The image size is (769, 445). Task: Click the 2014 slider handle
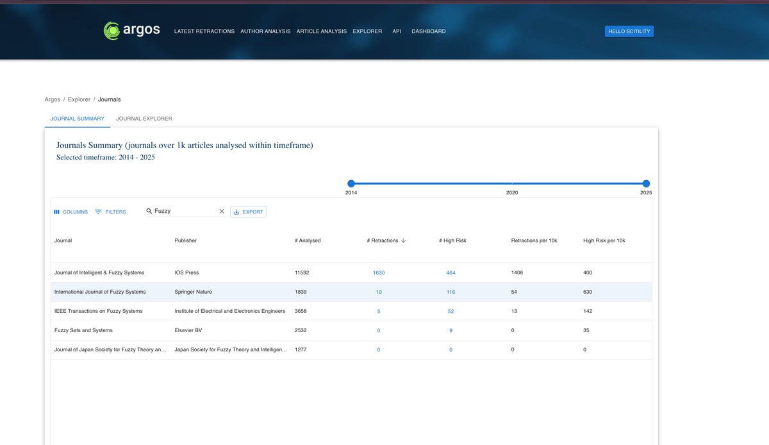[351, 183]
